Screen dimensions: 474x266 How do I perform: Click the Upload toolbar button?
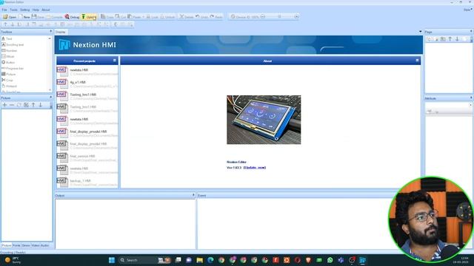[x=89, y=17]
